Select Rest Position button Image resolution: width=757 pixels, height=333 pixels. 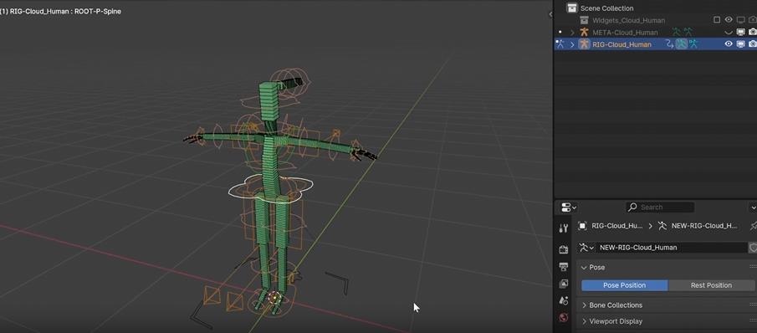[x=711, y=285]
